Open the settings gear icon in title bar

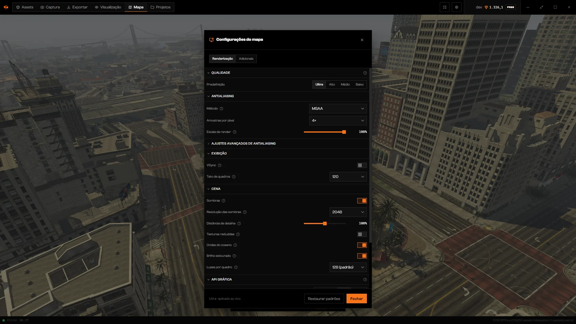click(x=457, y=7)
